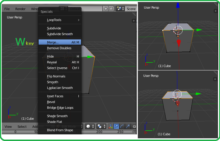This screenshot has height=141, width=220.
Task: Choose Inset Faces
Action: point(60,96)
